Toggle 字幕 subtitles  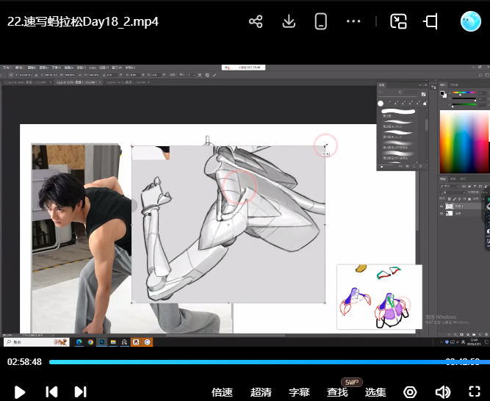299,392
